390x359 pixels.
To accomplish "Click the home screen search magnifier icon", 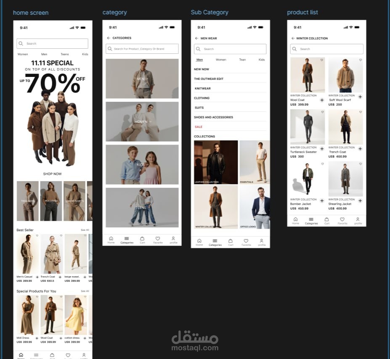I will coord(21,43).
